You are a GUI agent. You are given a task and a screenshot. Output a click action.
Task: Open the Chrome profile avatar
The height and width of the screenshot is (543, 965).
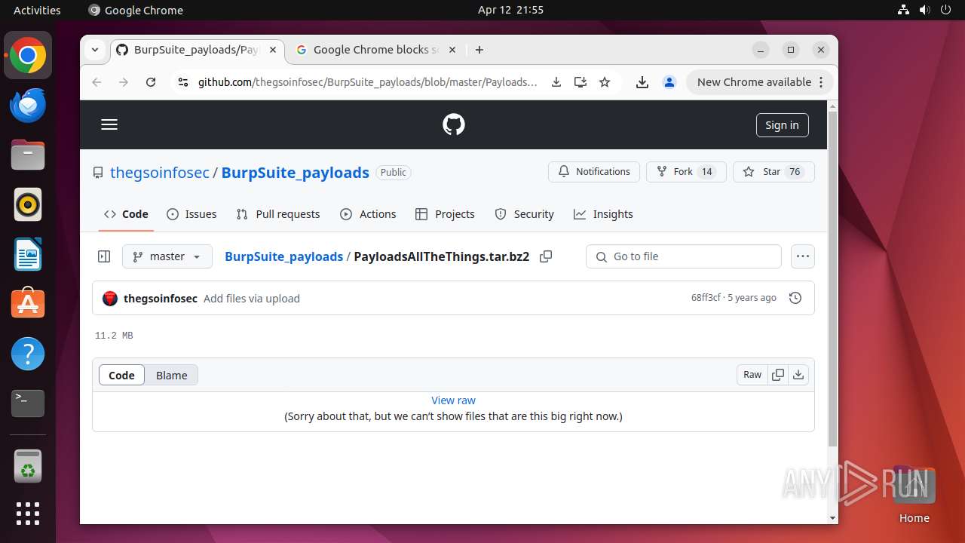669,82
